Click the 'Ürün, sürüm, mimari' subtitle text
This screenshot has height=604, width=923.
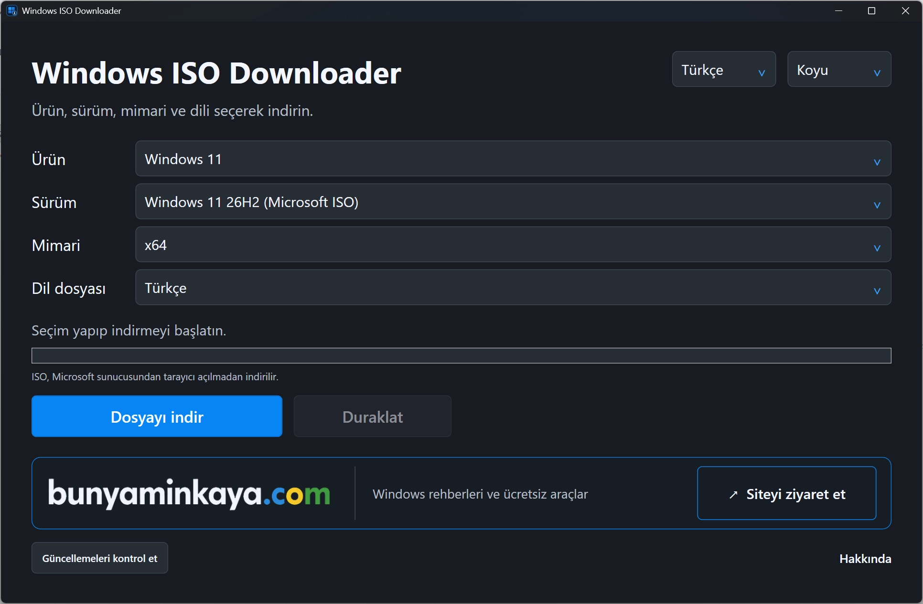(172, 111)
